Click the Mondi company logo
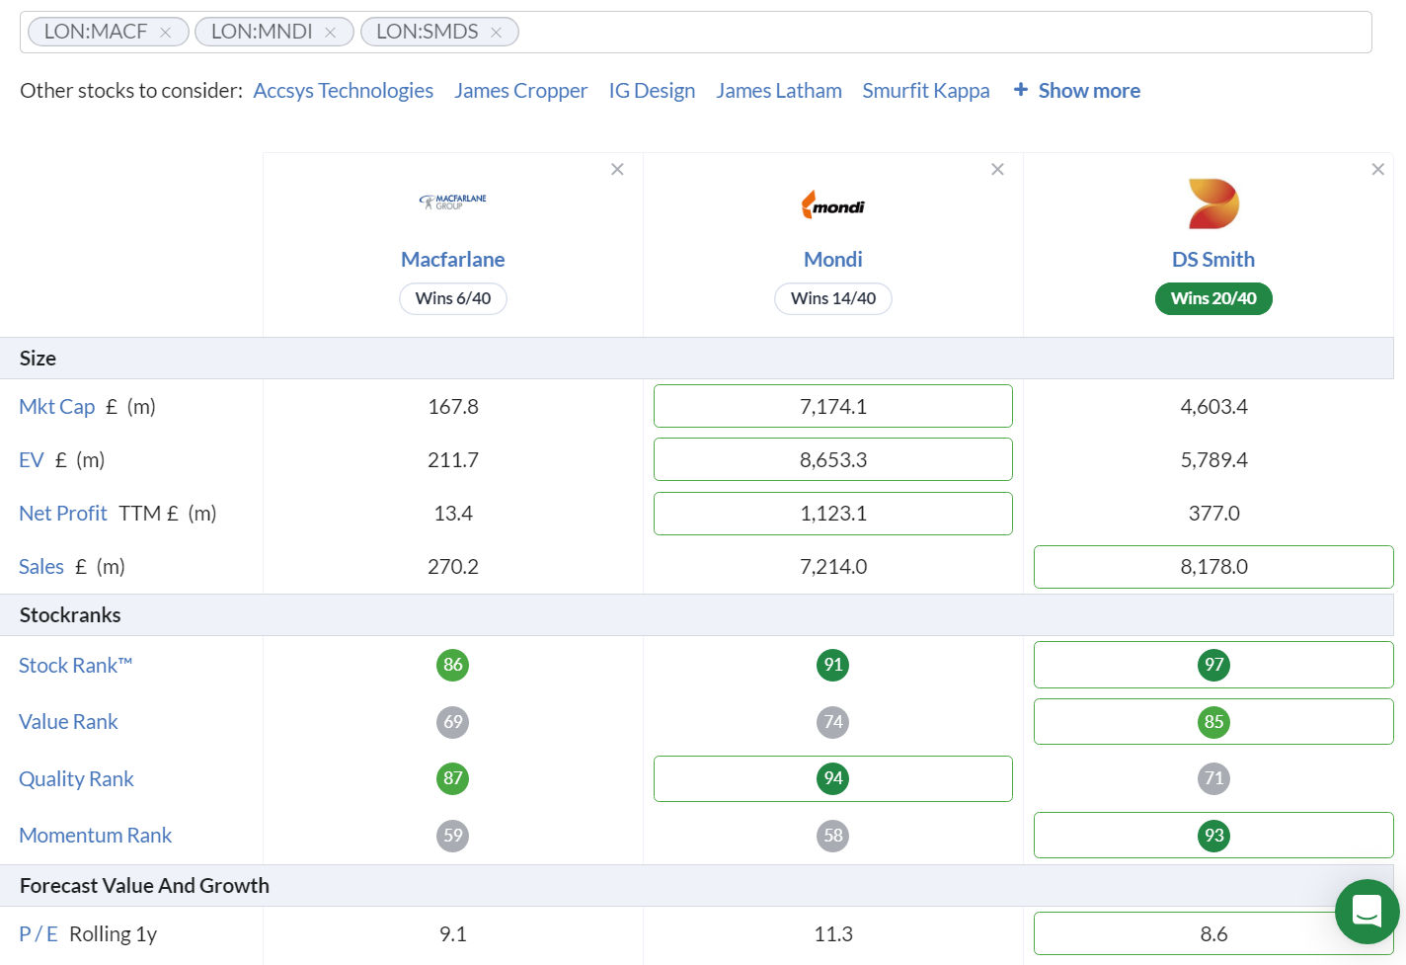 pyautogui.click(x=832, y=205)
